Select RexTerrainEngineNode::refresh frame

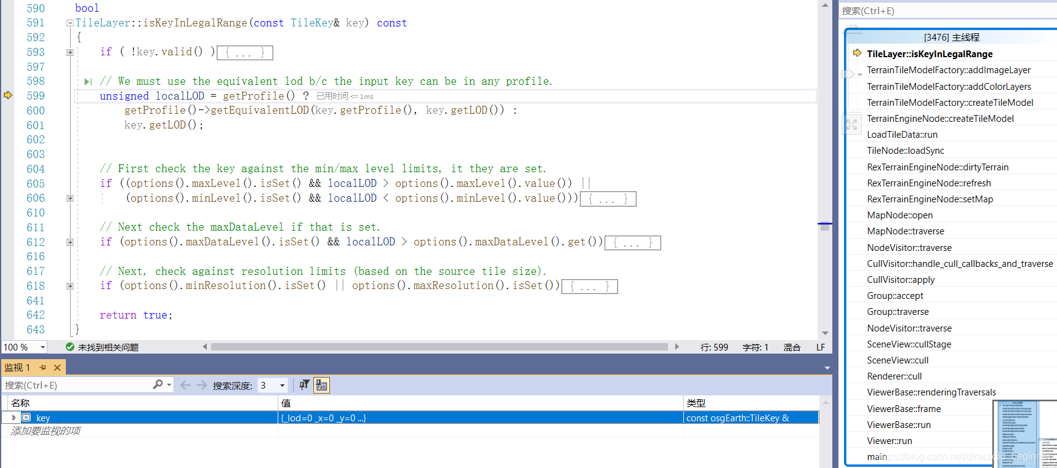tap(929, 183)
